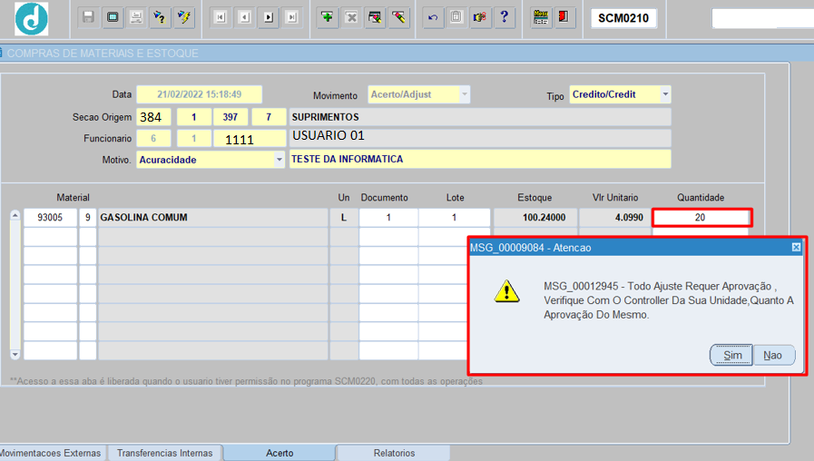Open help with question mark icon
The width and height of the screenshot is (814, 461).
[504, 17]
